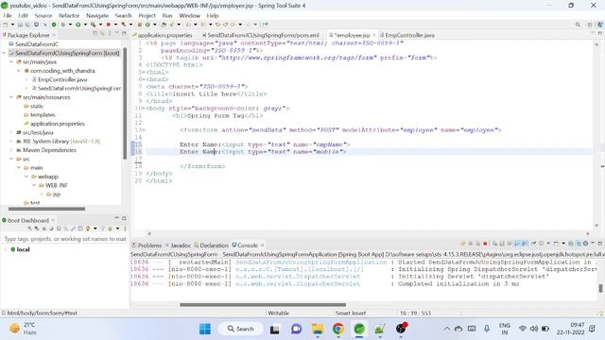Screen dimensions: 605x340
Task: Click the Save All toolbar icon
Action: (x=27, y=25)
